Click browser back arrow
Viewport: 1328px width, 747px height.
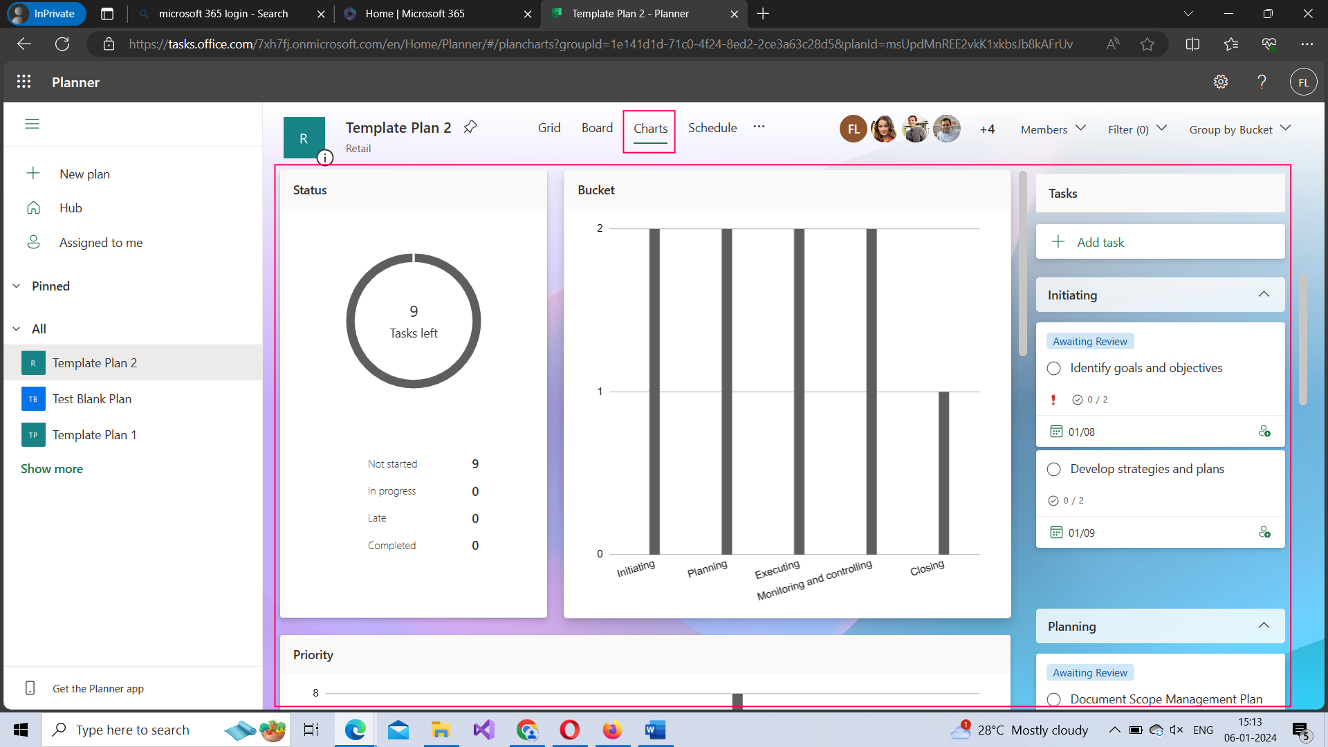click(x=24, y=44)
